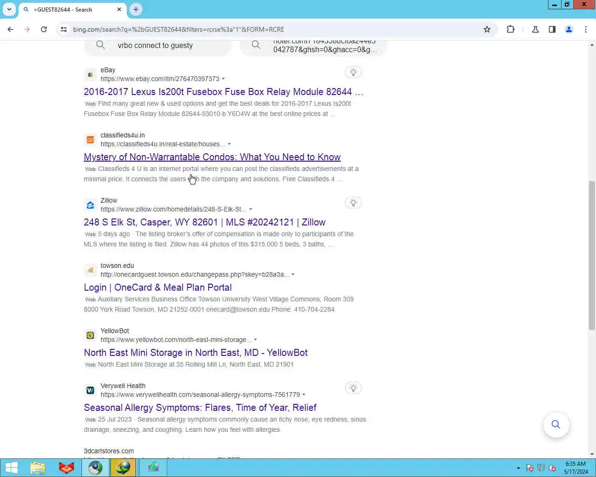
Task: Expand dropdown arrow next to ebay.com URL
Action: tap(223, 79)
